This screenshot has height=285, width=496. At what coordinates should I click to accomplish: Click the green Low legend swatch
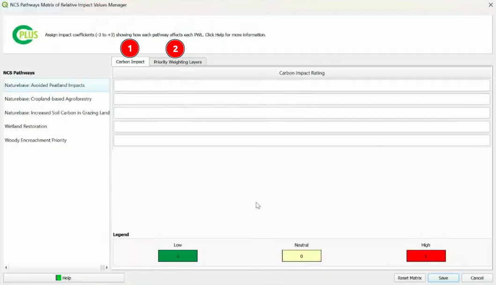pos(178,256)
